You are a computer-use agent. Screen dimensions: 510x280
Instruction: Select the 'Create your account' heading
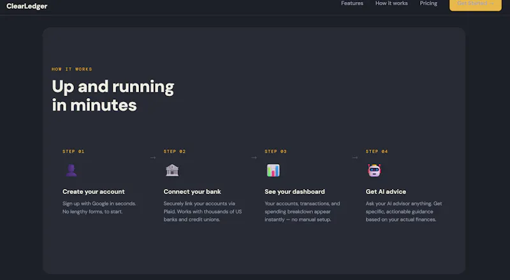click(x=93, y=192)
